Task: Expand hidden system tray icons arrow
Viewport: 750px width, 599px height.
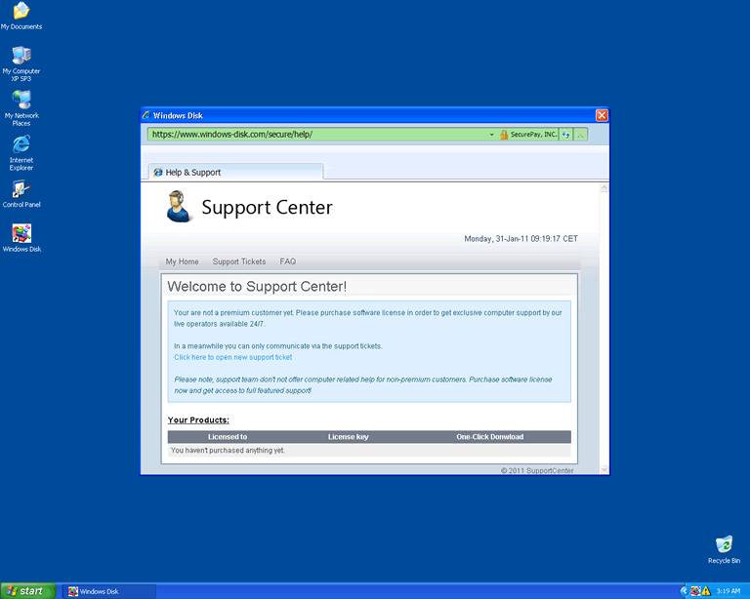Action: [684, 591]
